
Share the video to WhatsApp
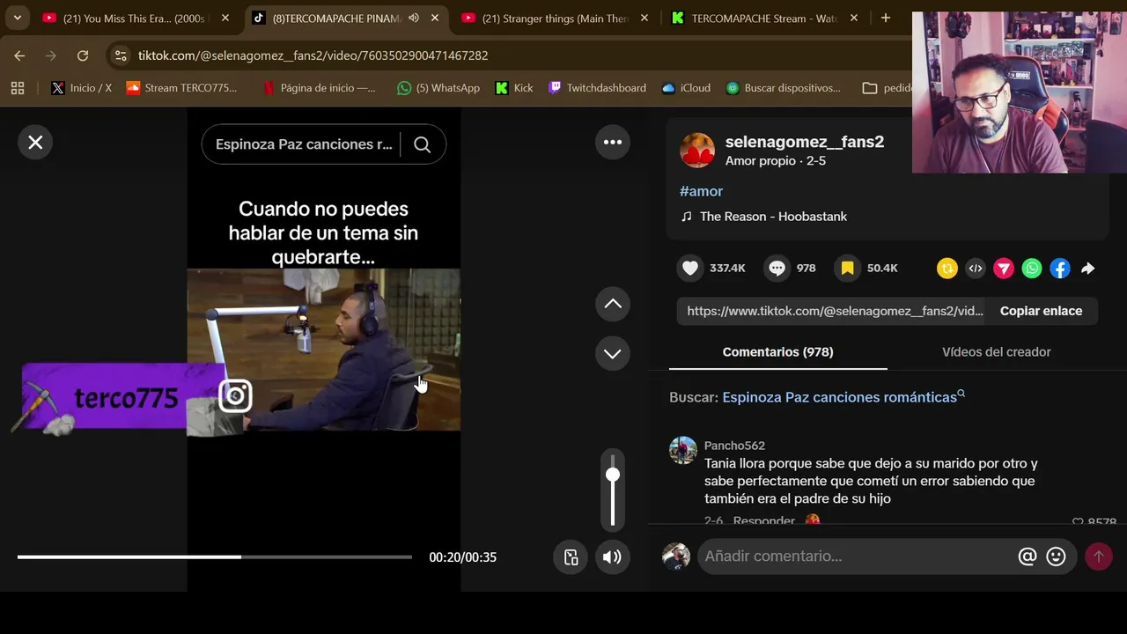point(1032,269)
